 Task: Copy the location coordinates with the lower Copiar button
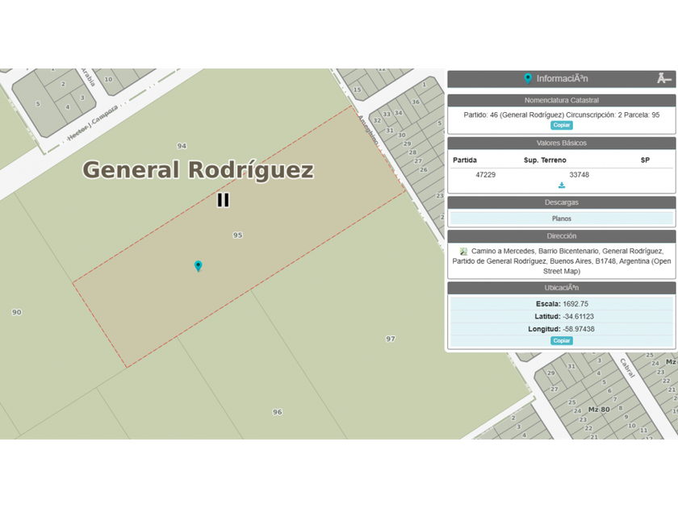tap(561, 340)
